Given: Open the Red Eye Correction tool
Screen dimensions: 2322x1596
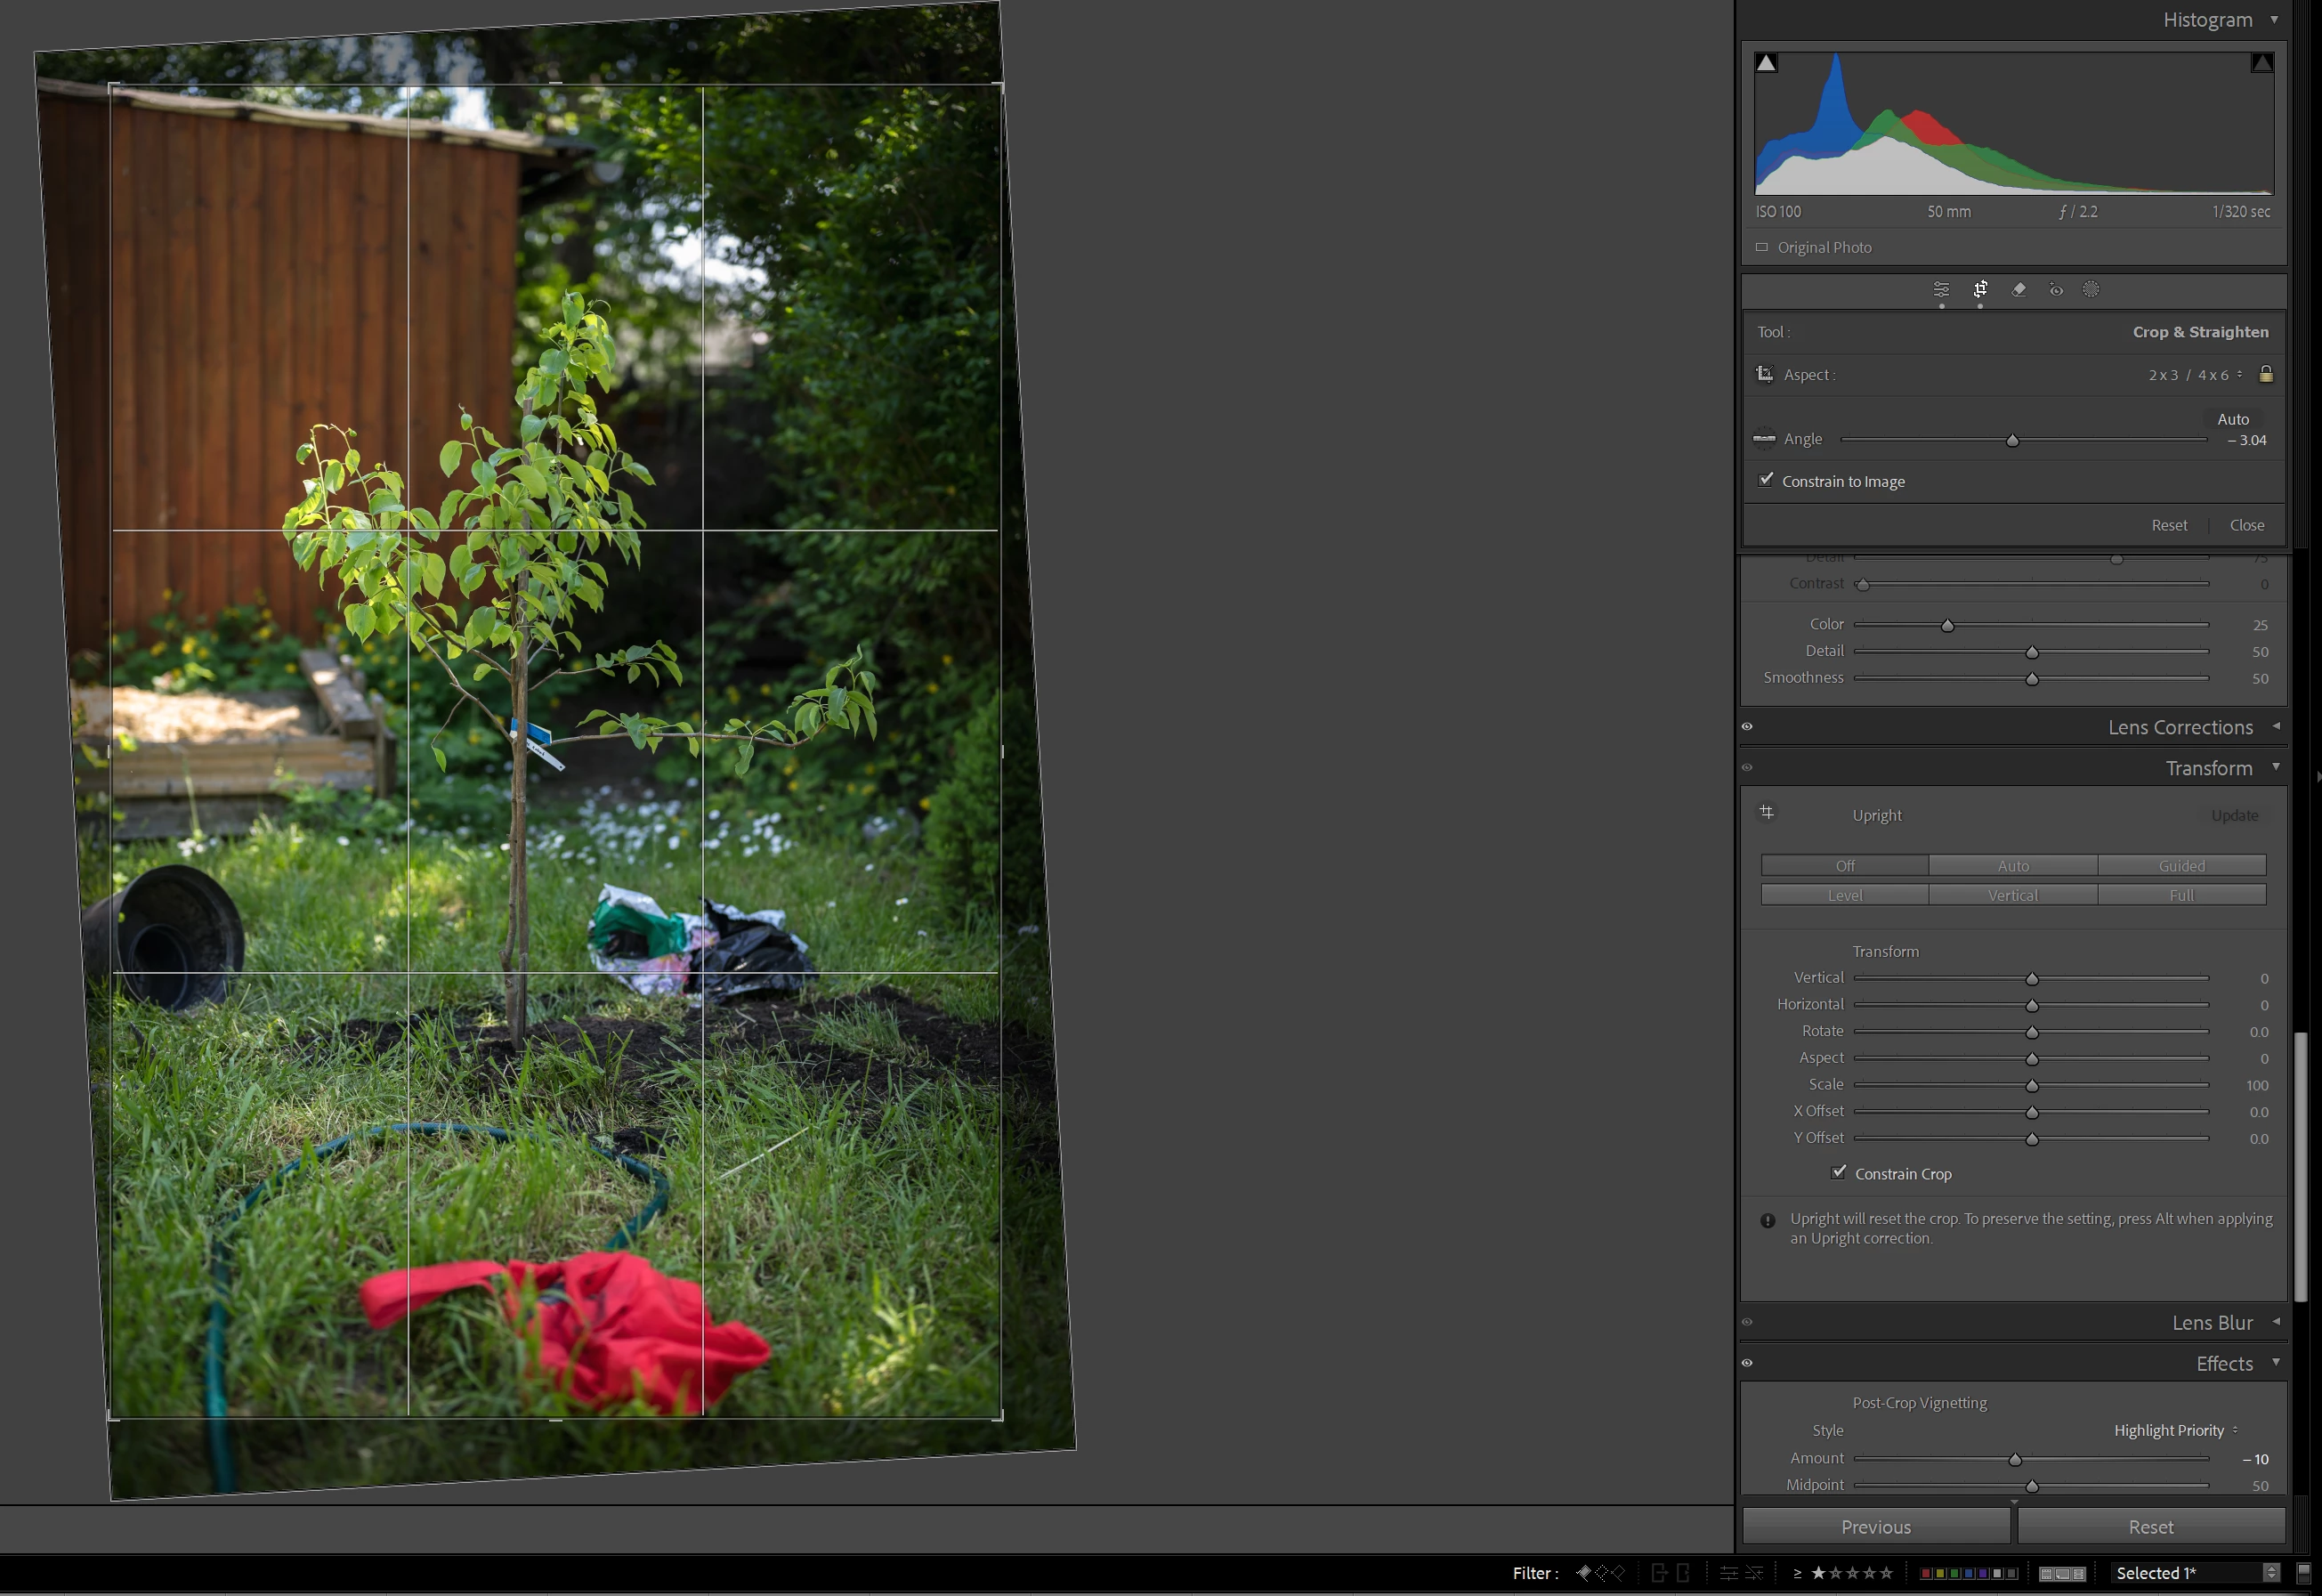Looking at the screenshot, I should point(2055,289).
